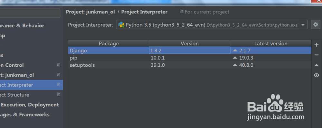Click the copy icon beside Project Interpreter item

pyautogui.click(x=58, y=85)
